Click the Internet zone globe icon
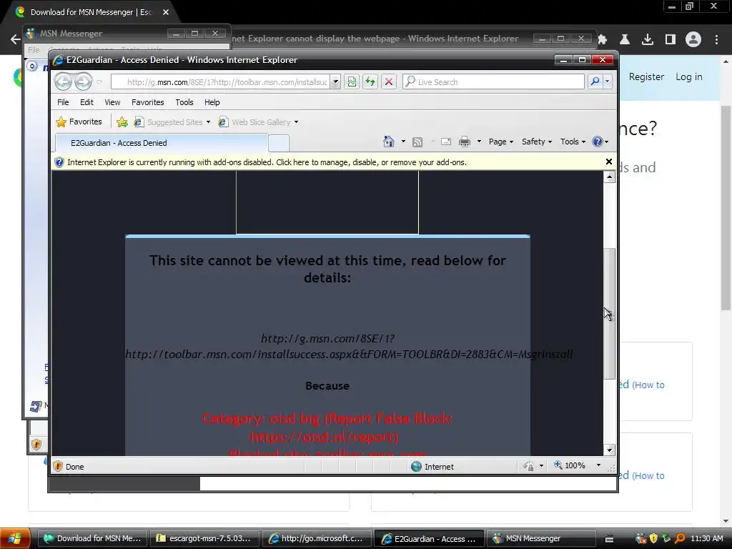This screenshot has height=549, width=732. (417, 466)
